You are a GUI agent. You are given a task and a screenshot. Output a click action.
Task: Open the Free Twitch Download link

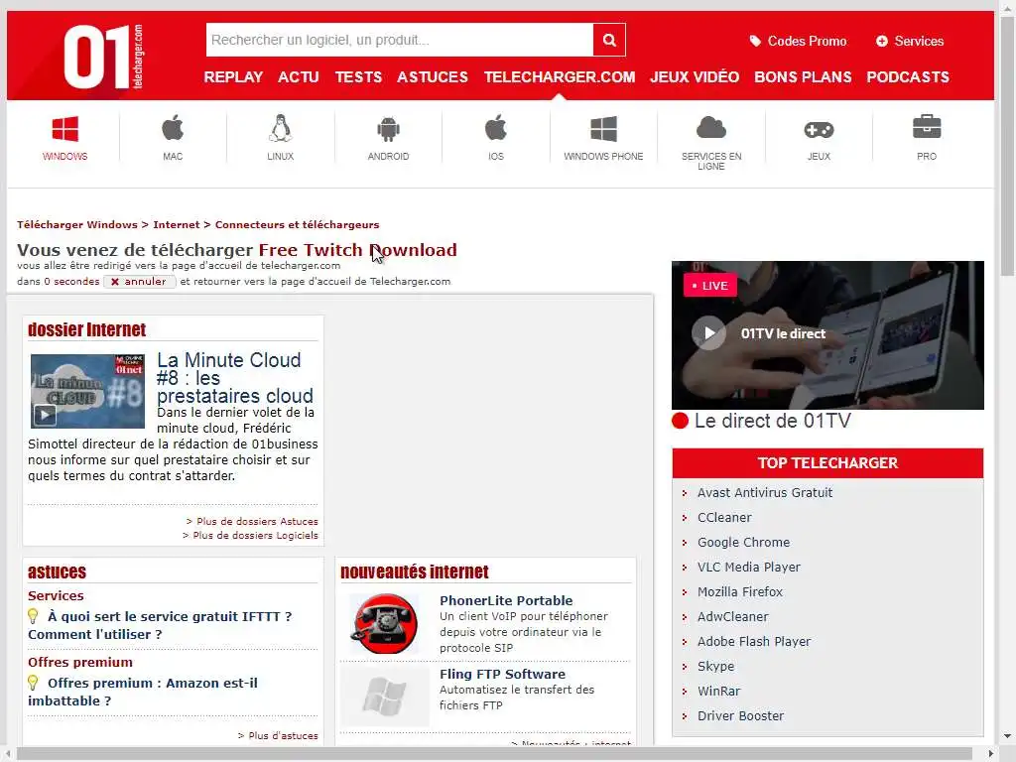(357, 250)
